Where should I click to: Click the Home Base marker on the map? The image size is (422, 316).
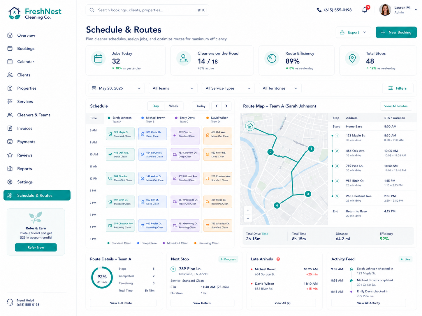(x=250, y=126)
